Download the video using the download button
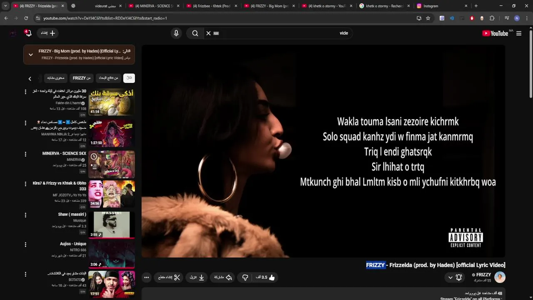533x300 pixels. [x=197, y=277]
